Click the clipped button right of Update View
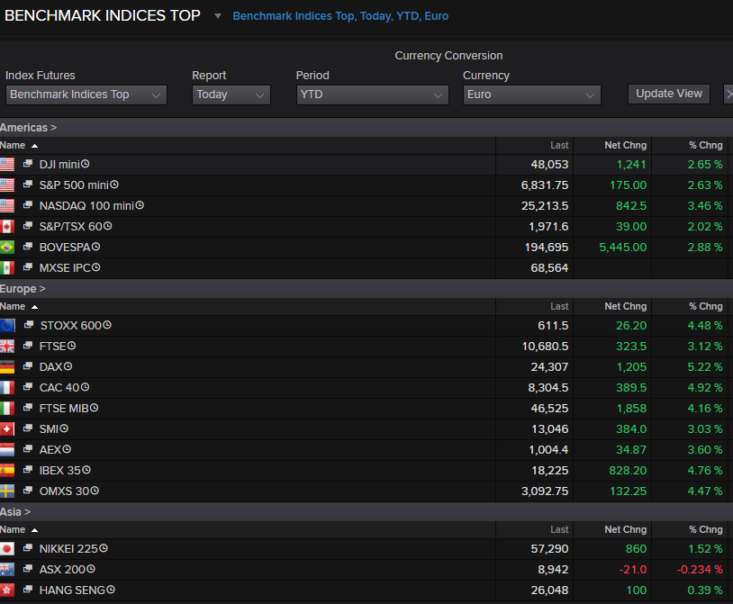 pos(728,94)
